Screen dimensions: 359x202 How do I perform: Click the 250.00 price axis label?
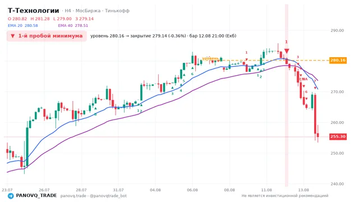pyautogui.click(x=337, y=153)
